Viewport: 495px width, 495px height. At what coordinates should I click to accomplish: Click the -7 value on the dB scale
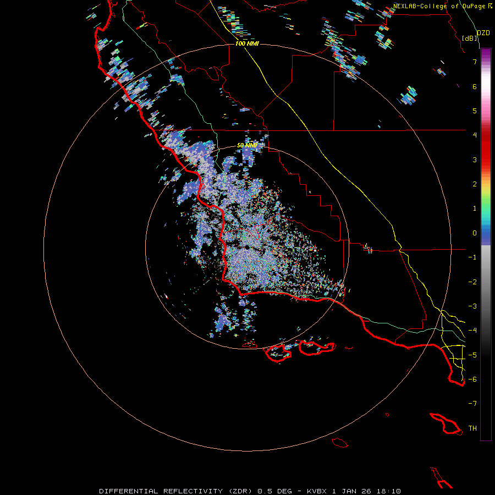click(472, 404)
